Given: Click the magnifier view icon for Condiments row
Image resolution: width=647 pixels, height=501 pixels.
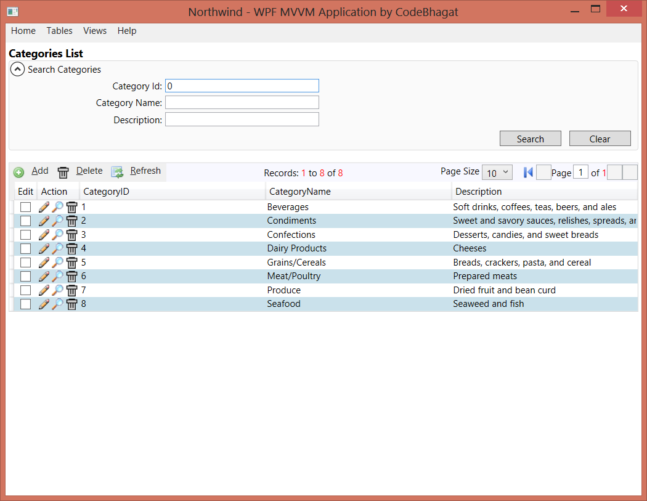Looking at the screenshot, I should [x=57, y=221].
